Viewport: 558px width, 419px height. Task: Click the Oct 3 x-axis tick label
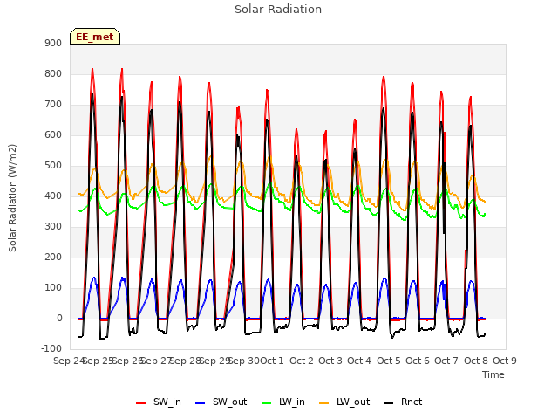330,361
